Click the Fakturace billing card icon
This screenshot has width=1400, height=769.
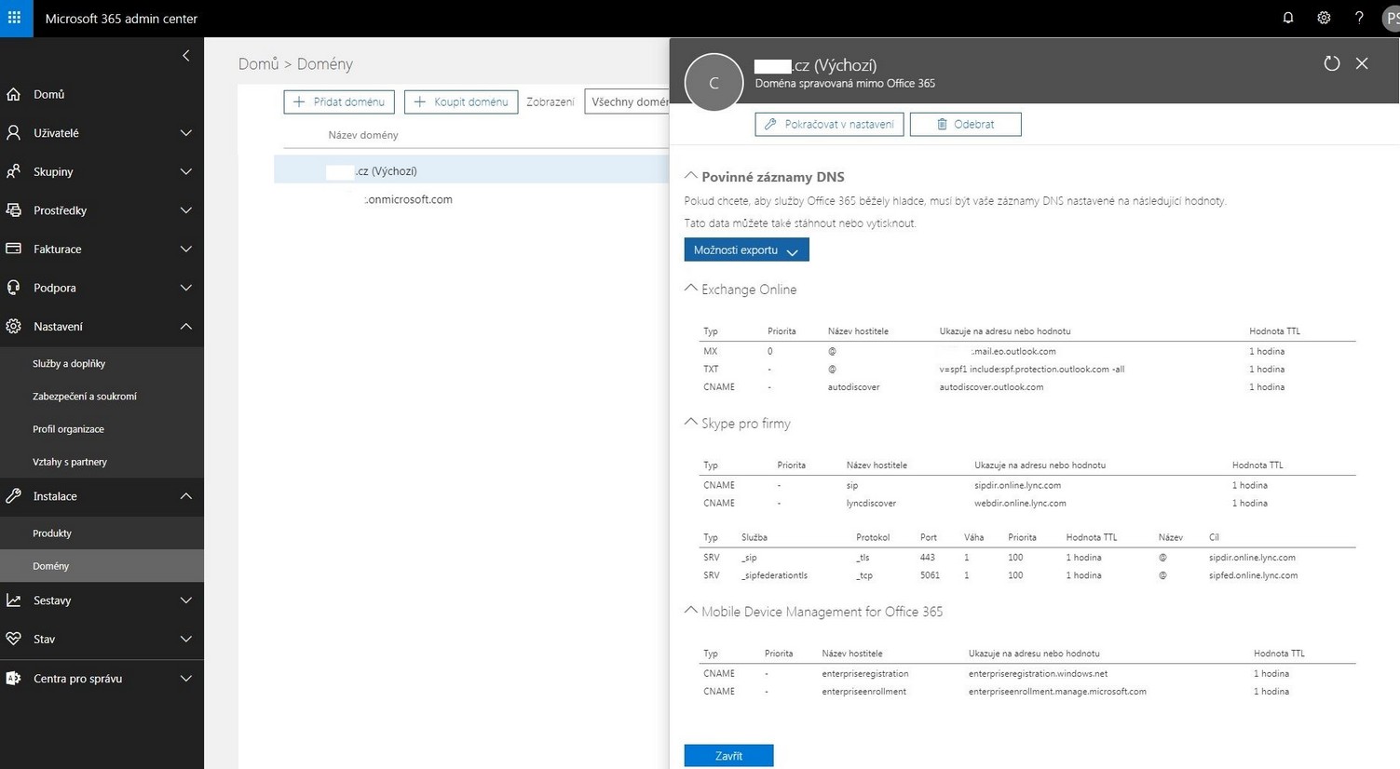pyautogui.click(x=14, y=249)
